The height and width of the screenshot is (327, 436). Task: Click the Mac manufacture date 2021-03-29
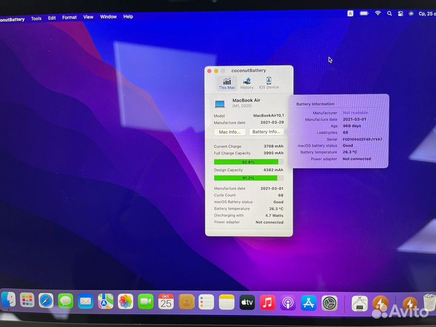[272, 122]
